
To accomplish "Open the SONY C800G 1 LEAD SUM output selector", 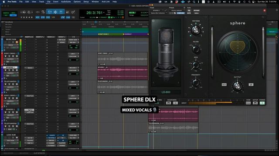I will click(73, 56).
